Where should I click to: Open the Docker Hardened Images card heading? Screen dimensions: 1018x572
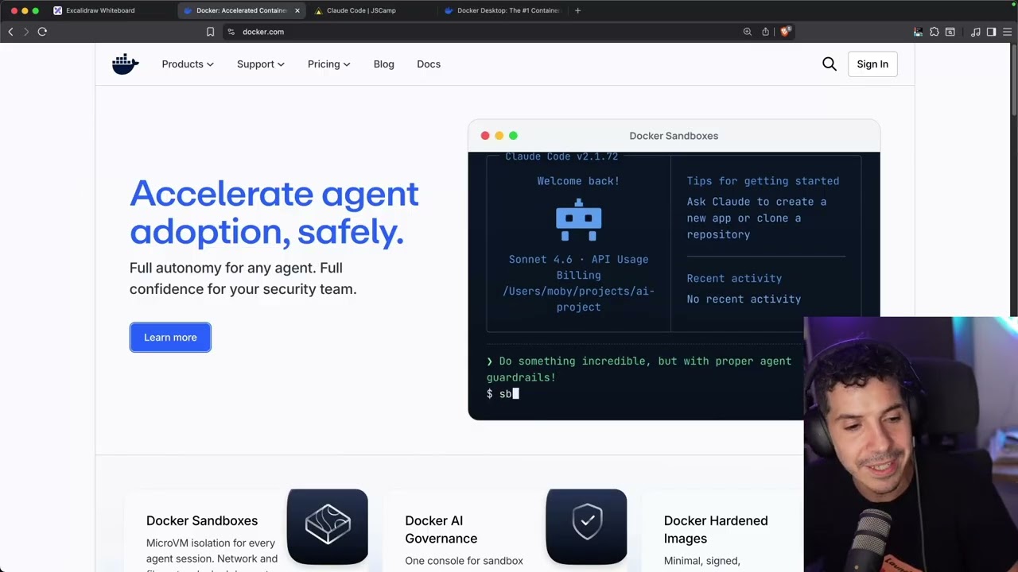pos(716,529)
